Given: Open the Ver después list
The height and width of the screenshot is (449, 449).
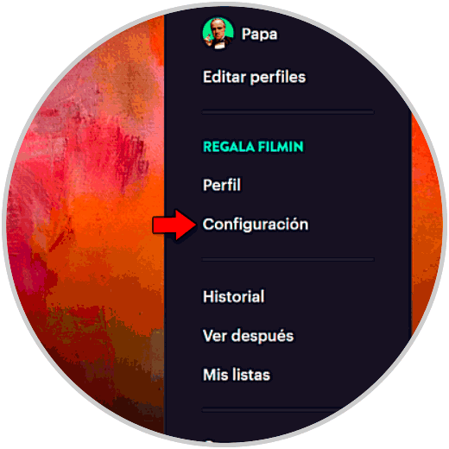Looking at the screenshot, I should click(x=248, y=336).
